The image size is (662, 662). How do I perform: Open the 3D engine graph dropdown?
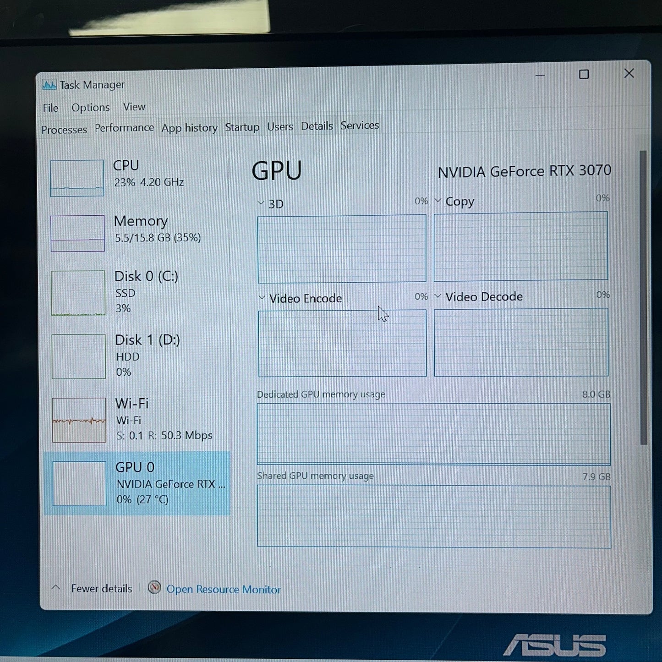[x=261, y=203]
